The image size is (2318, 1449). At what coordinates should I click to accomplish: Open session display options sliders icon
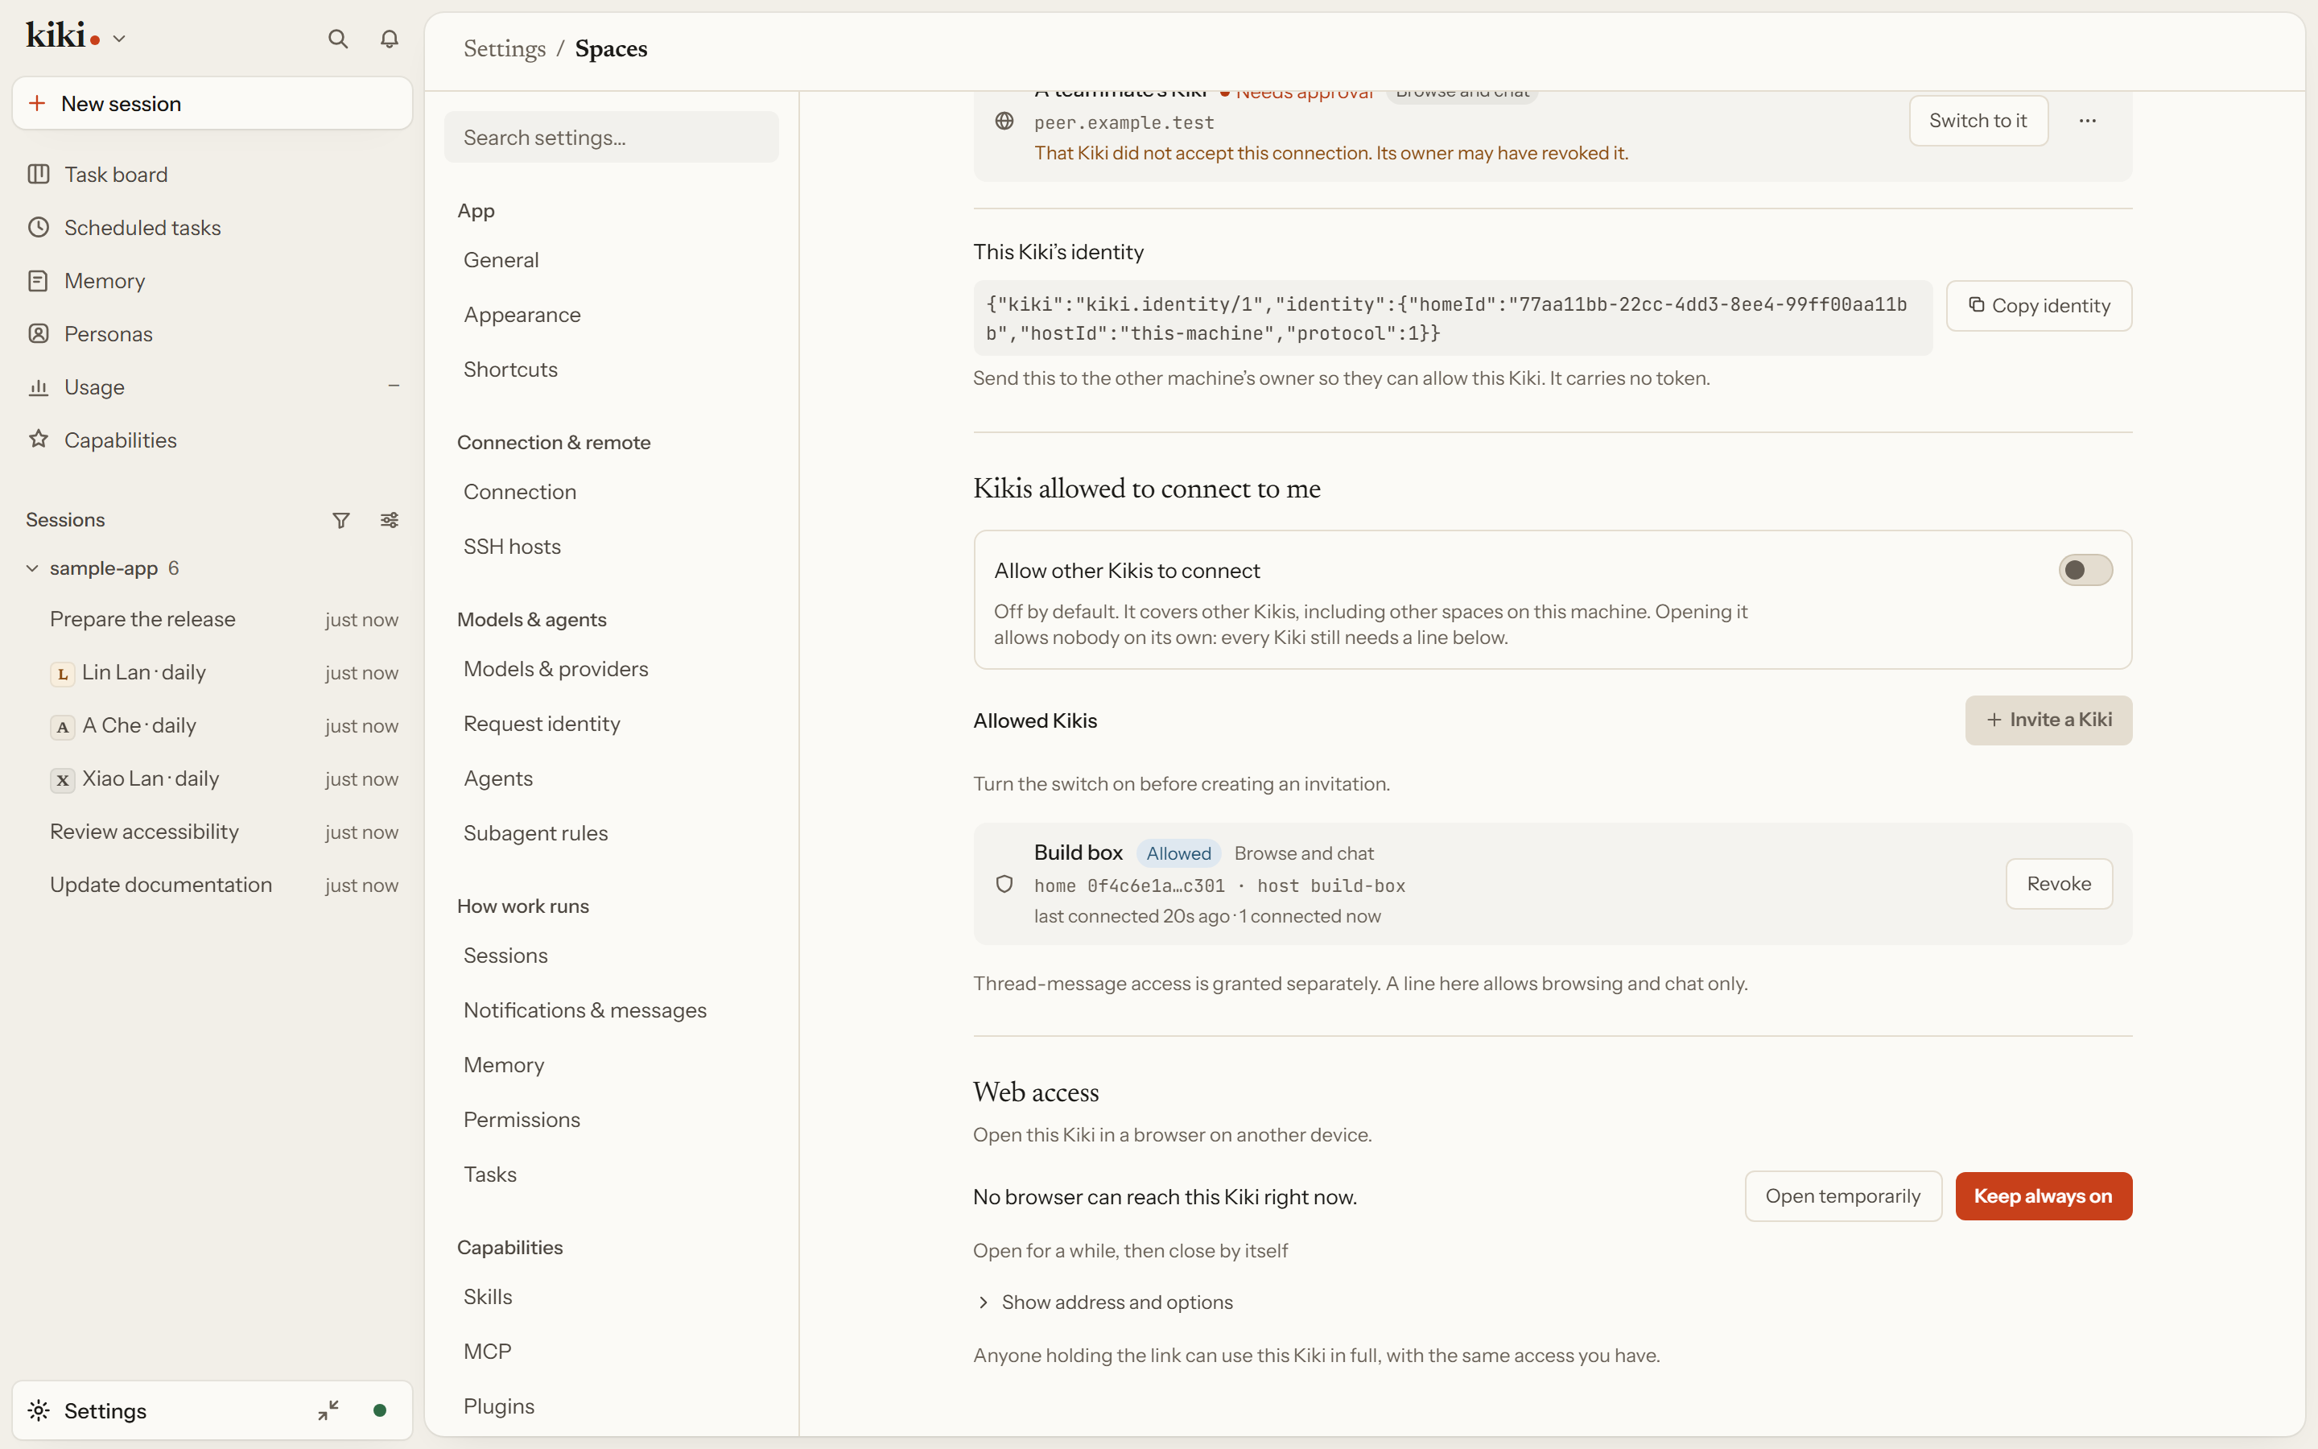(389, 520)
